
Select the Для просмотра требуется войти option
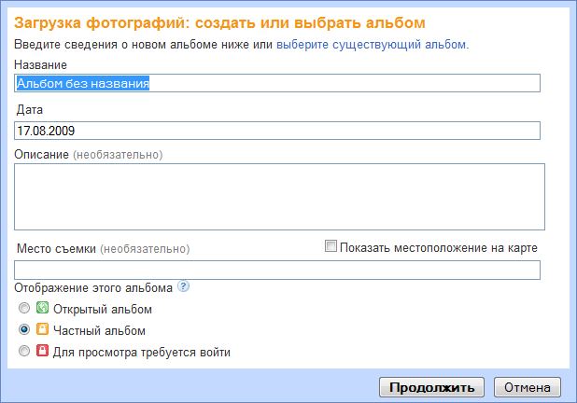point(24,351)
